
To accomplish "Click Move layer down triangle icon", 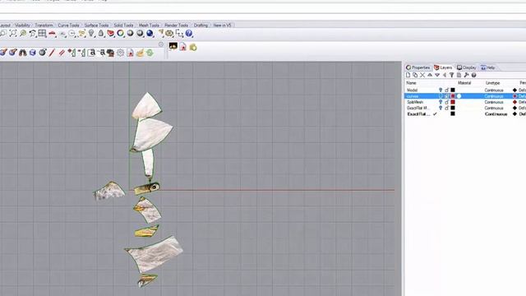I will pyautogui.click(x=437, y=75).
